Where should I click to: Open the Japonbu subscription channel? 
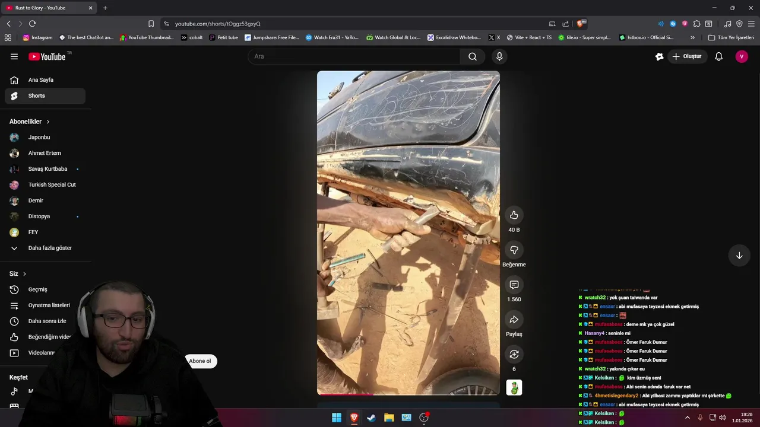point(45,137)
